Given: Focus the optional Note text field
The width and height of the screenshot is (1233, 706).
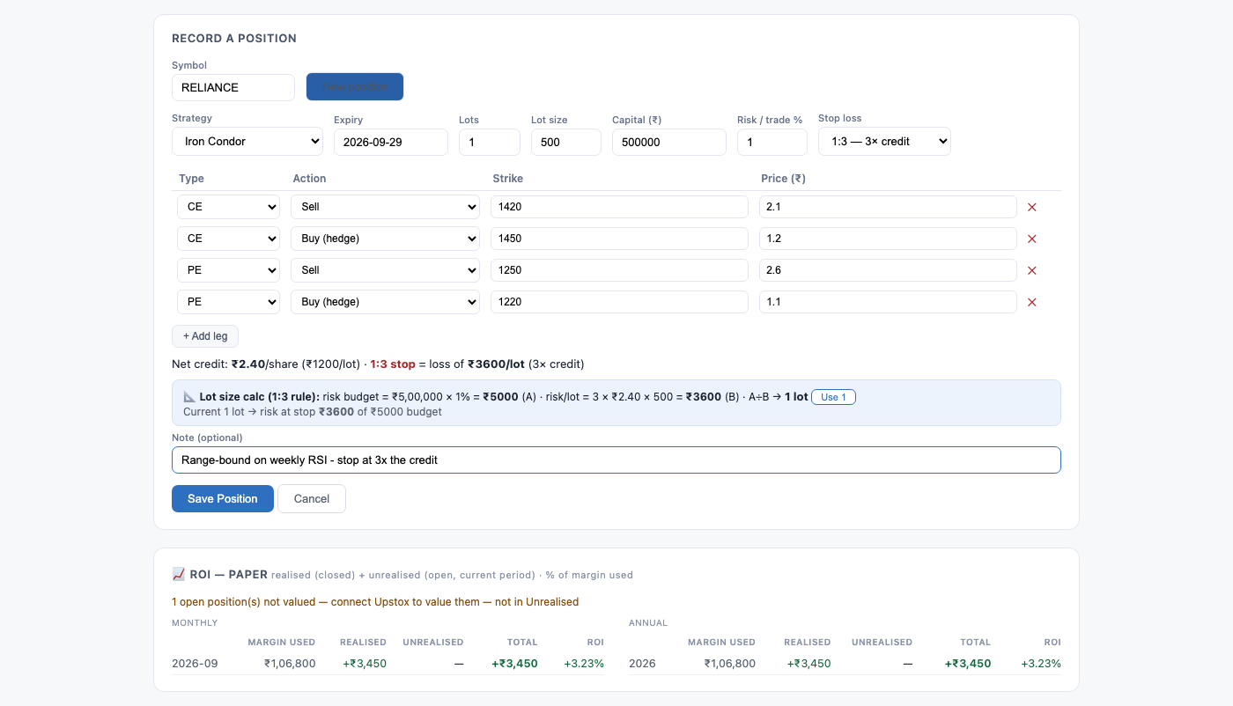Looking at the screenshot, I should (x=616, y=460).
